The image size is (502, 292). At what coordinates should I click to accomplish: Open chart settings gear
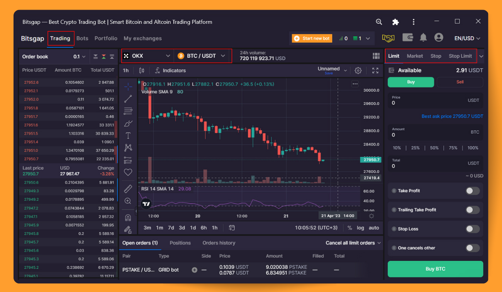point(358,70)
